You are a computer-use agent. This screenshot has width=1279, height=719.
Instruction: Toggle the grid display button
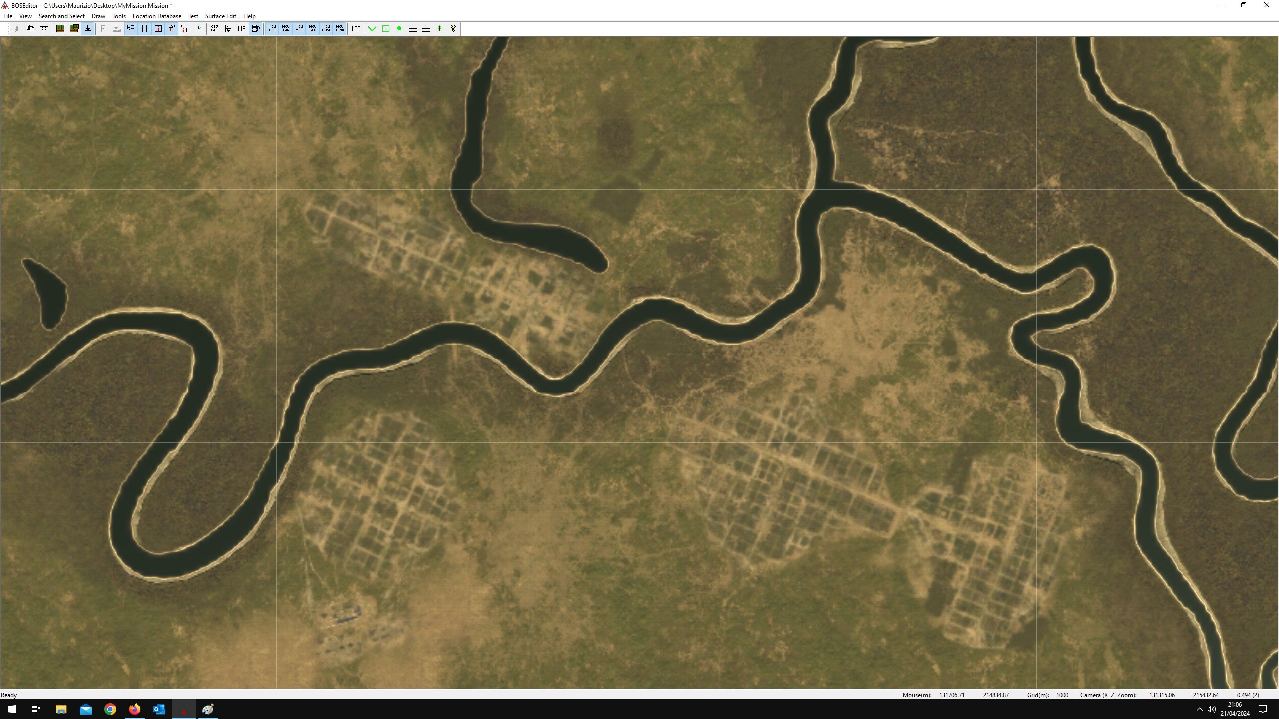click(x=145, y=28)
